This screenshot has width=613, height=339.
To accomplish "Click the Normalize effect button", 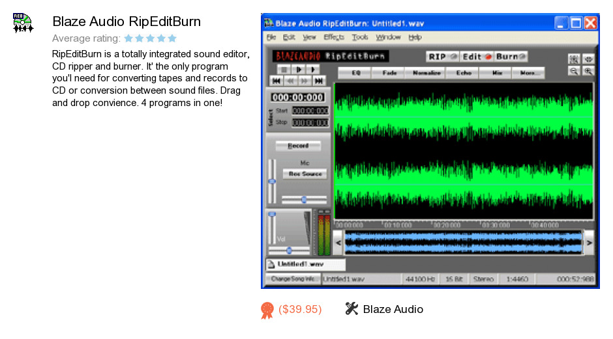I will coord(426,73).
